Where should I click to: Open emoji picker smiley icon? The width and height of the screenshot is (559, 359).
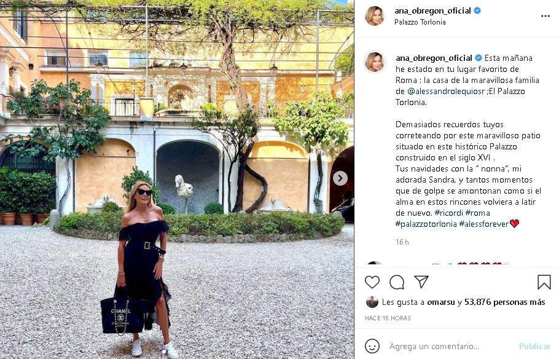click(x=372, y=346)
